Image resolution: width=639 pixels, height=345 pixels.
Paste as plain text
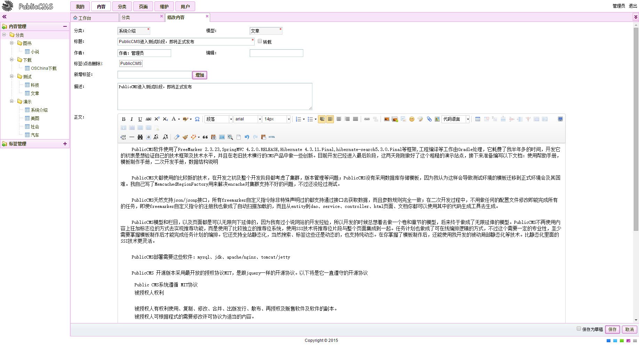click(x=214, y=137)
